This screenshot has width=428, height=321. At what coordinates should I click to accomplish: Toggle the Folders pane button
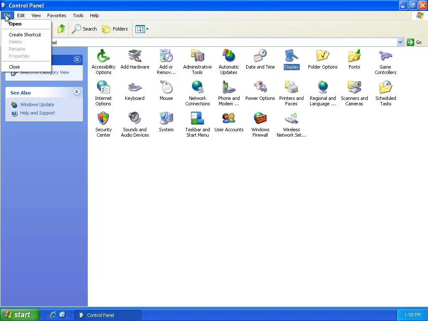coord(115,29)
